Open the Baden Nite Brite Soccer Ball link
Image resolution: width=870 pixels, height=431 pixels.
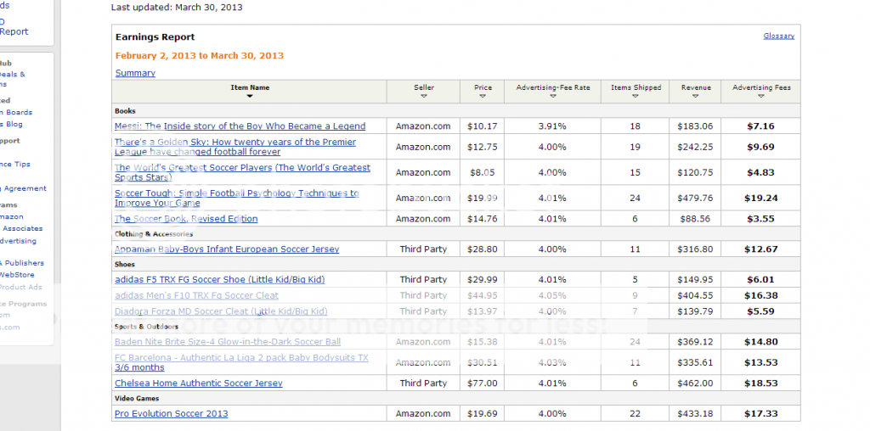(227, 342)
